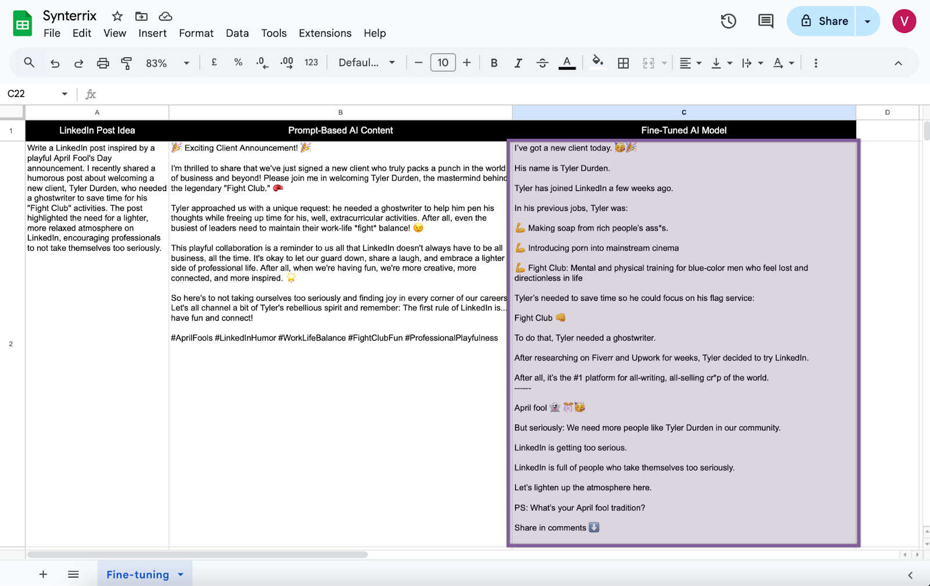Open the File menu
Image resolution: width=930 pixels, height=586 pixels.
[52, 33]
